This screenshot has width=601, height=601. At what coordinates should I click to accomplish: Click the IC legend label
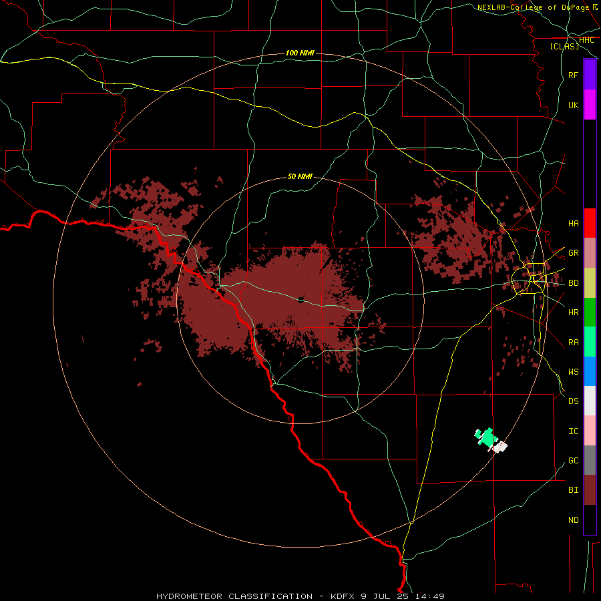574,431
